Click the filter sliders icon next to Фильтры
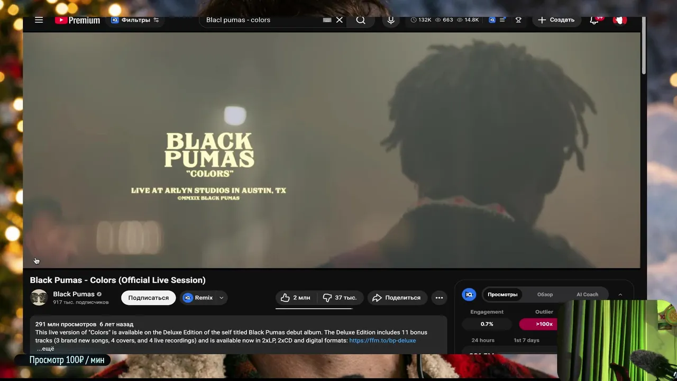 pos(156,20)
